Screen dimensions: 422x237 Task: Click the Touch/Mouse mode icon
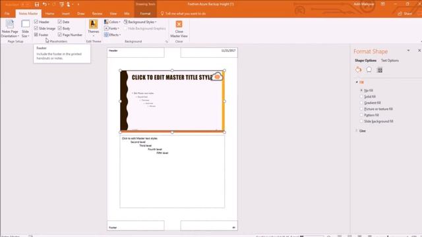click(x=69, y=5)
